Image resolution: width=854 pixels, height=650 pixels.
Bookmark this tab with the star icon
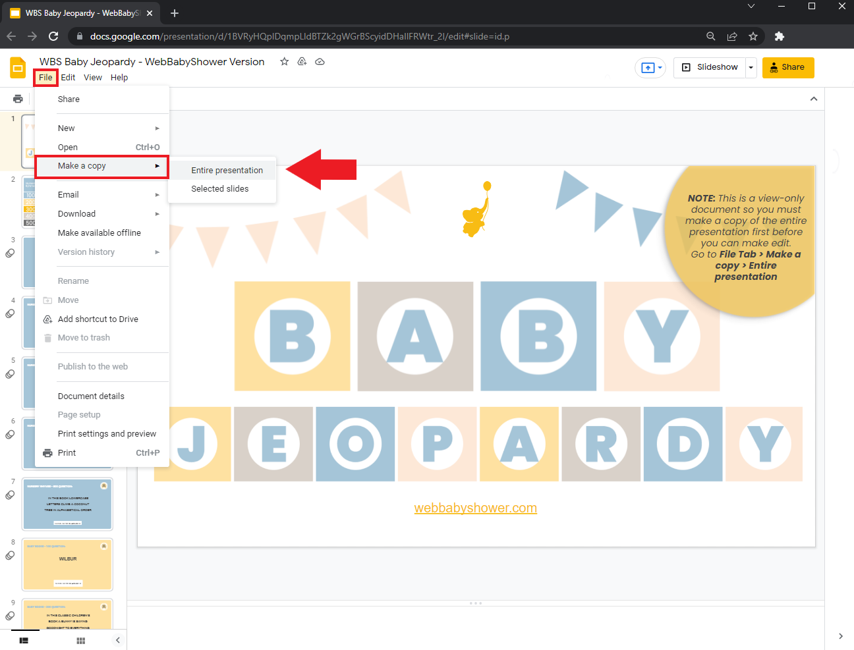click(753, 36)
